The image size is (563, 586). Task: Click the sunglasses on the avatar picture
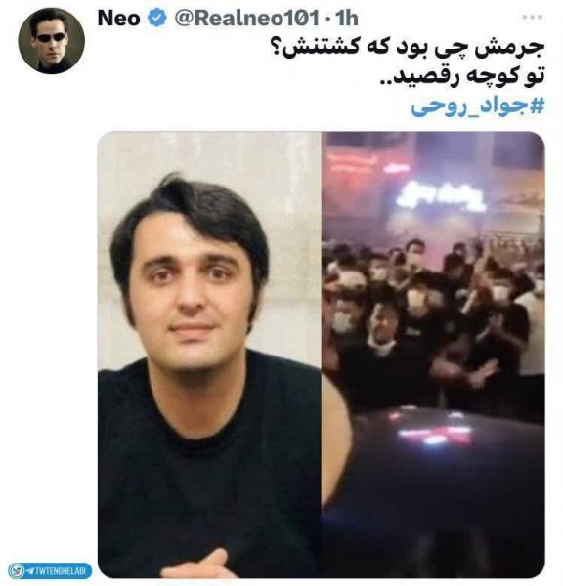click(x=51, y=37)
